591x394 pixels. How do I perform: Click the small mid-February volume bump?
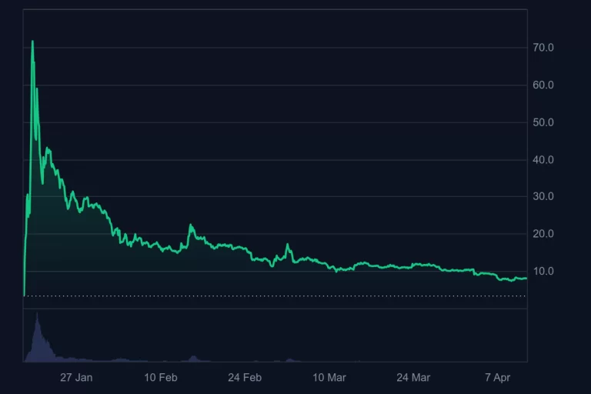(x=193, y=357)
